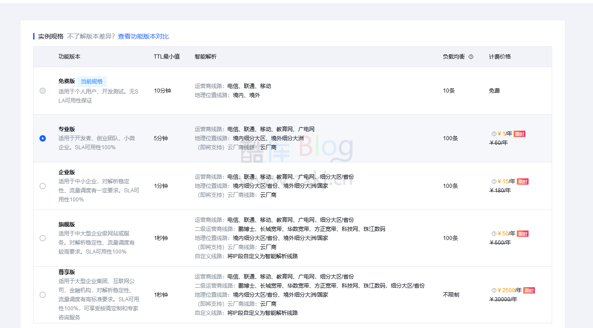Choose the 企业版 radio option

coord(43,186)
